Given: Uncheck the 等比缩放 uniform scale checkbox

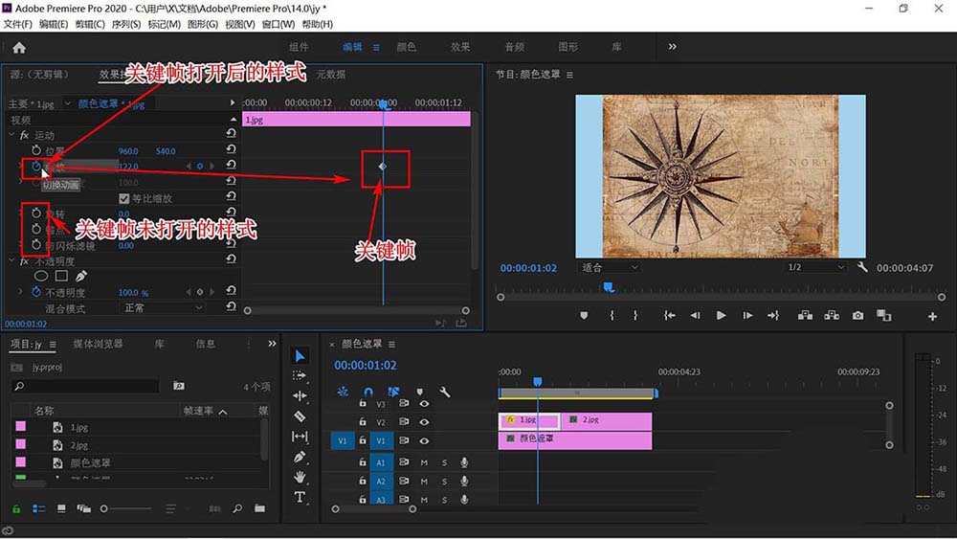Looking at the screenshot, I should (x=123, y=198).
